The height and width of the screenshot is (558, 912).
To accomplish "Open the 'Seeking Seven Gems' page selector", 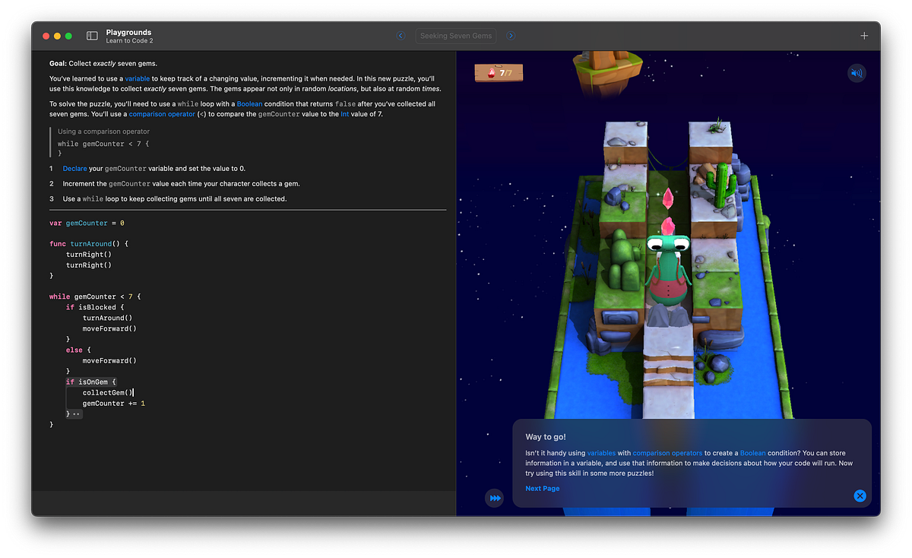I will click(x=456, y=35).
